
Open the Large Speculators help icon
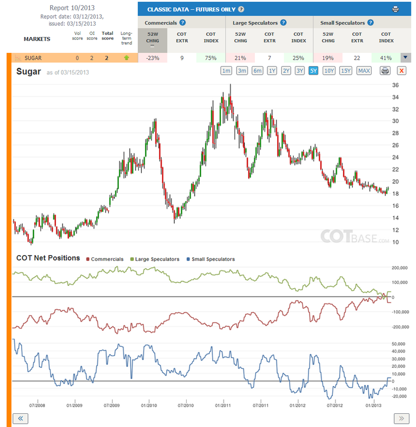283,23
